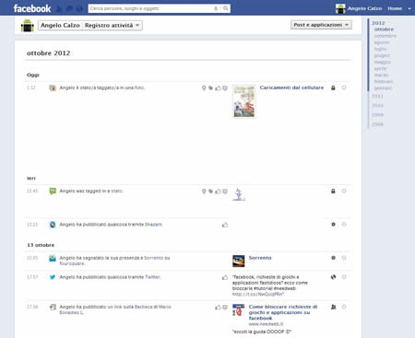Jump to 2012 in the timeline sidebar
The image size is (415, 338).
[378, 23]
